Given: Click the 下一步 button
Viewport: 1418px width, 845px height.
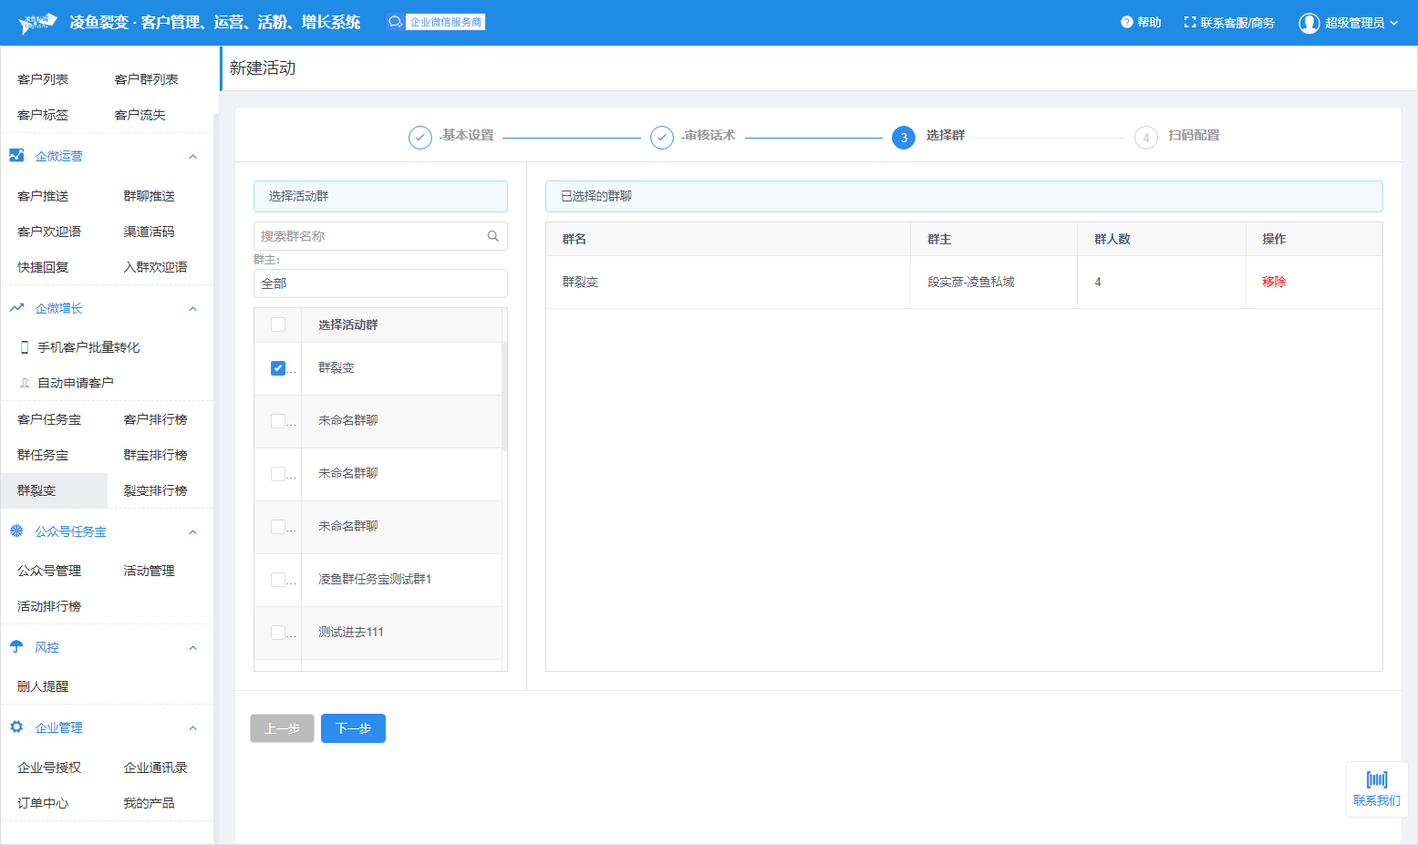Looking at the screenshot, I should pos(353,728).
